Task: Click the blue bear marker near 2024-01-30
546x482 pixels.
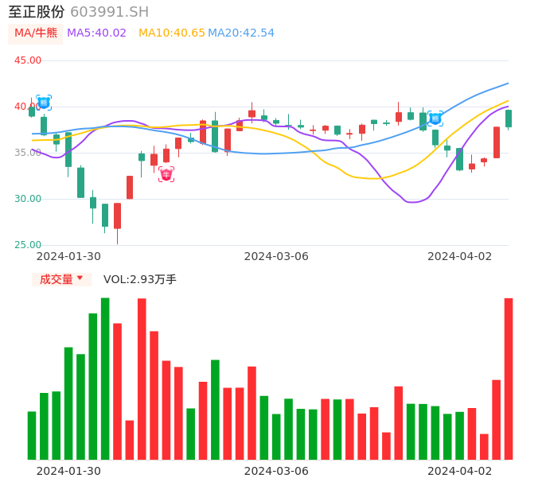Action: (44, 103)
